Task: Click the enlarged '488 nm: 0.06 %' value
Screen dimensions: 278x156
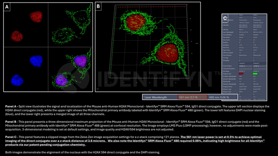Action: point(219,97)
